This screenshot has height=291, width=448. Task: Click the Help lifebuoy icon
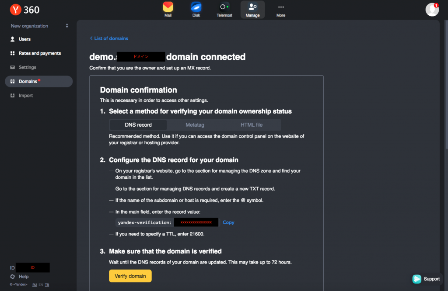click(13, 277)
